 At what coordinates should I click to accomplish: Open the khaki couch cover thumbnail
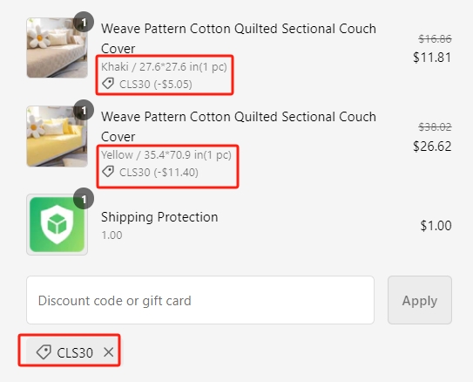[x=57, y=48]
